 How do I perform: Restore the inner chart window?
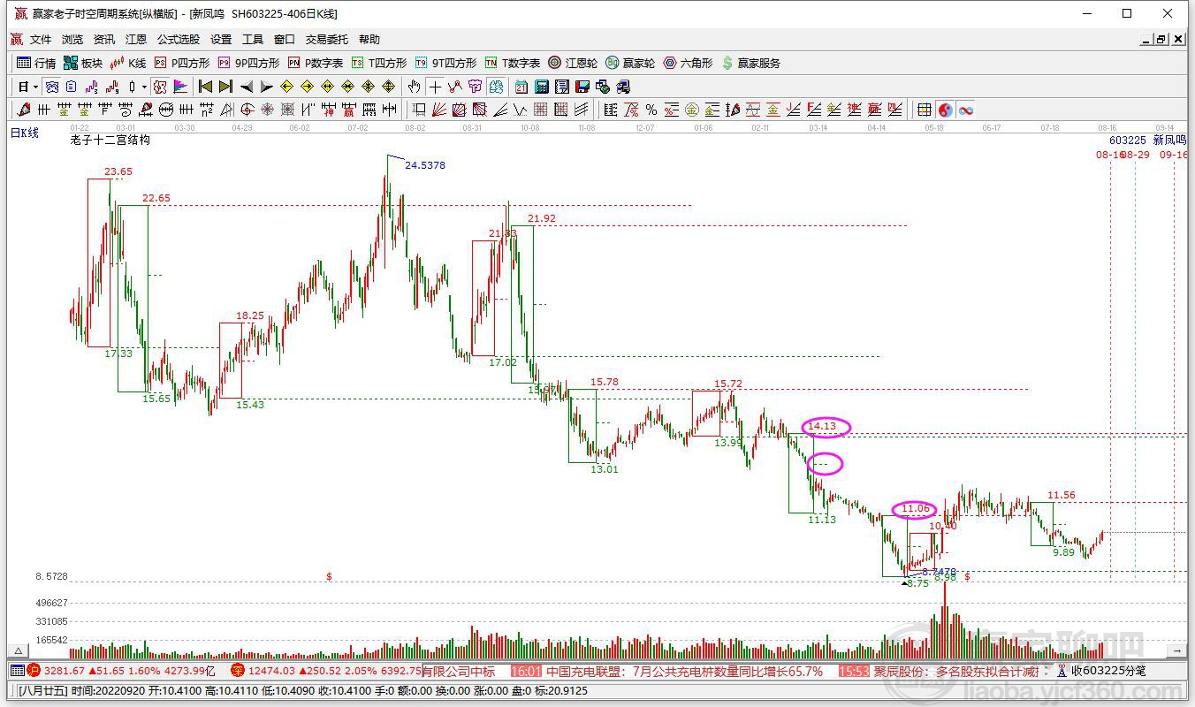coord(1161,40)
